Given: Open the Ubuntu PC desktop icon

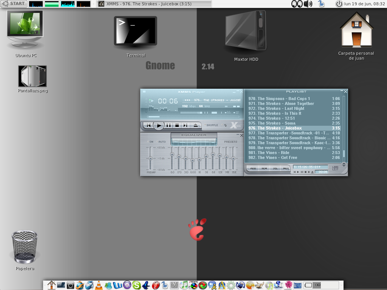Looking at the screenshot, I should pyautogui.click(x=25, y=34).
